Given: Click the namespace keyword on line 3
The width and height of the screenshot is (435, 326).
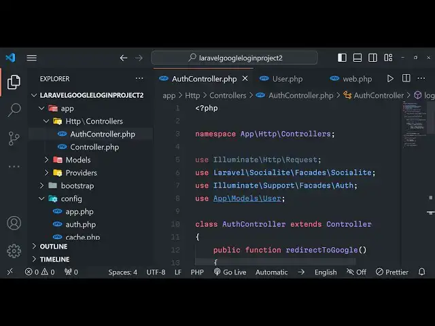Looking at the screenshot, I should coord(215,134).
